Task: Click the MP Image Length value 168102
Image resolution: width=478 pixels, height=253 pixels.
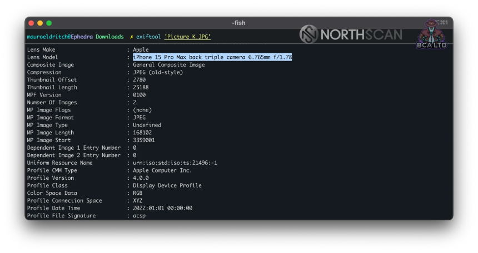Action: 142,133
